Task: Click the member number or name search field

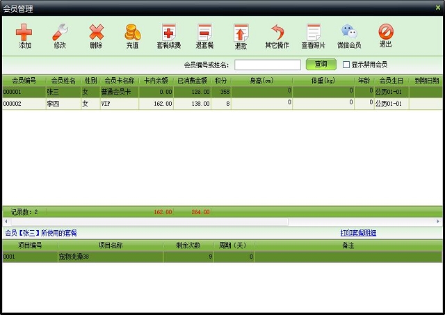Action: pyautogui.click(x=267, y=65)
